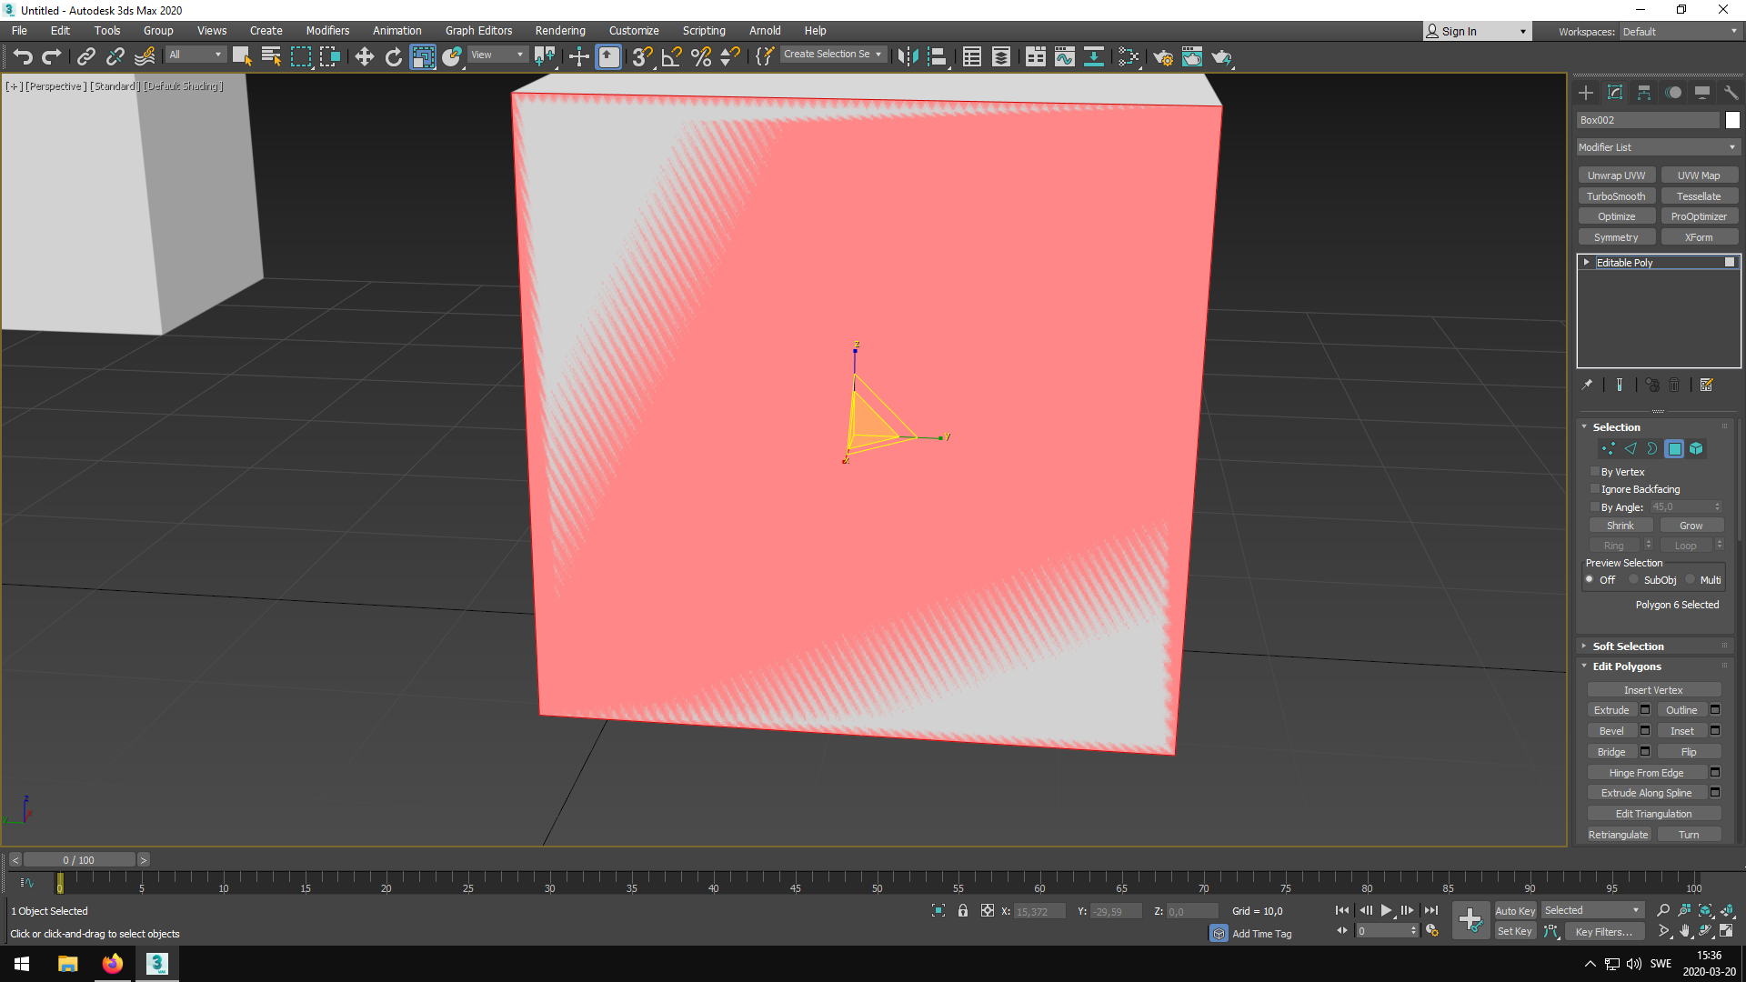Click the Box002 object name field

[1649, 120]
